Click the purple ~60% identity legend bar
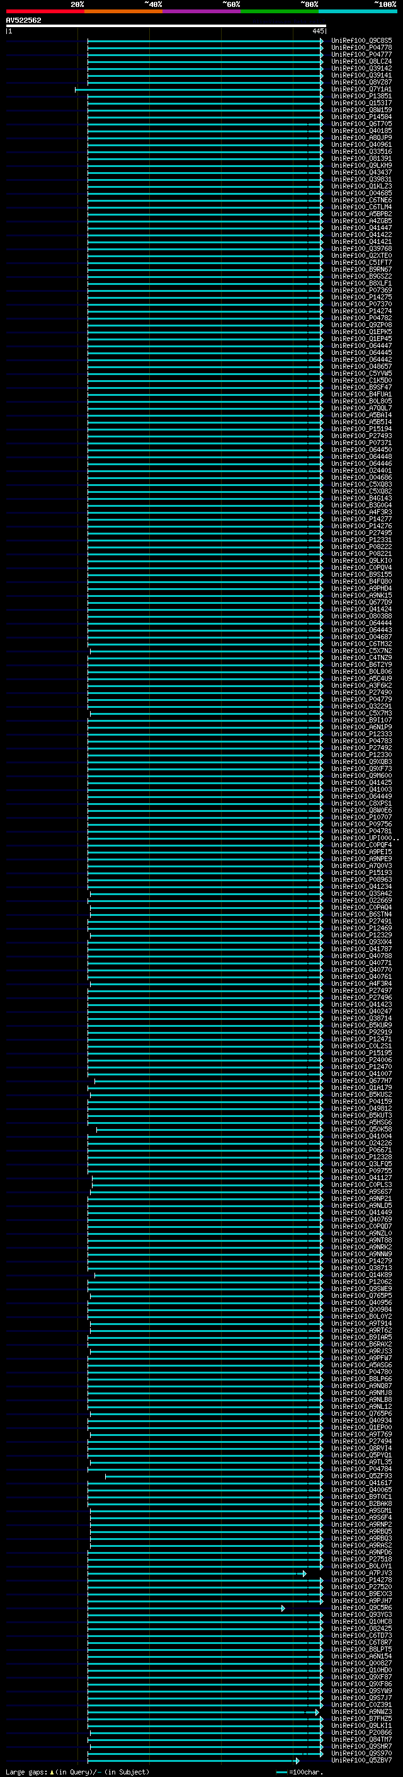Screen dimensions: 403x1777 (x=202, y=11)
